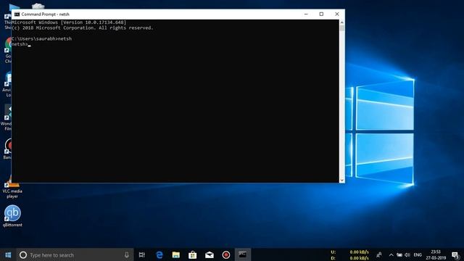The width and height of the screenshot is (464, 261).
Task: Click the Type here to search box
Action: [74, 254]
